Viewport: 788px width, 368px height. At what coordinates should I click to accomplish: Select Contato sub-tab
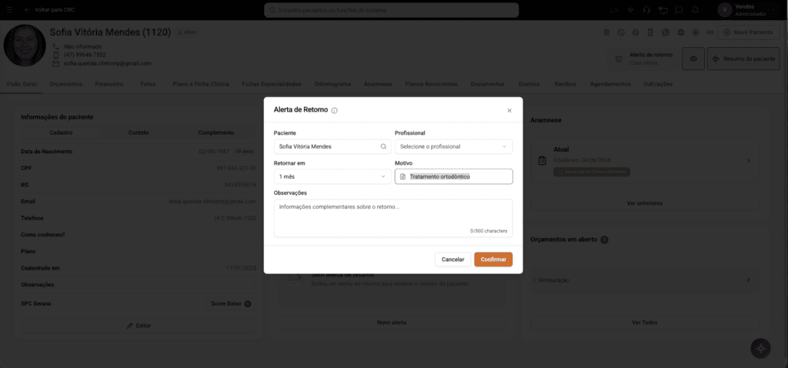coord(139,132)
